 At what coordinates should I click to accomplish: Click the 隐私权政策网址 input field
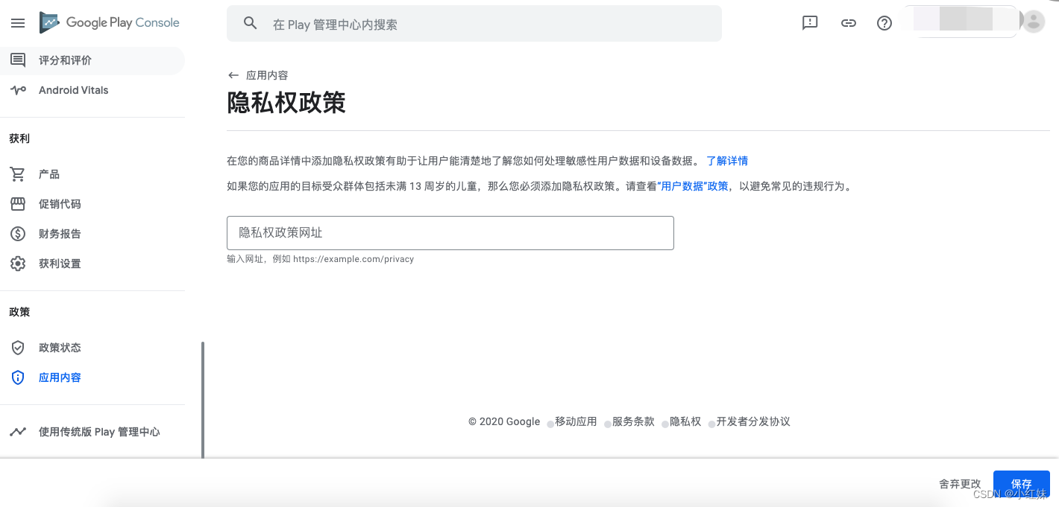[x=450, y=232]
